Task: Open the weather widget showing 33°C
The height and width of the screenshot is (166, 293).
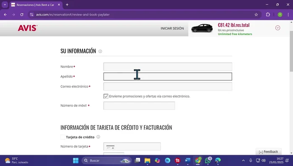Action: pyautogui.click(x=16, y=161)
